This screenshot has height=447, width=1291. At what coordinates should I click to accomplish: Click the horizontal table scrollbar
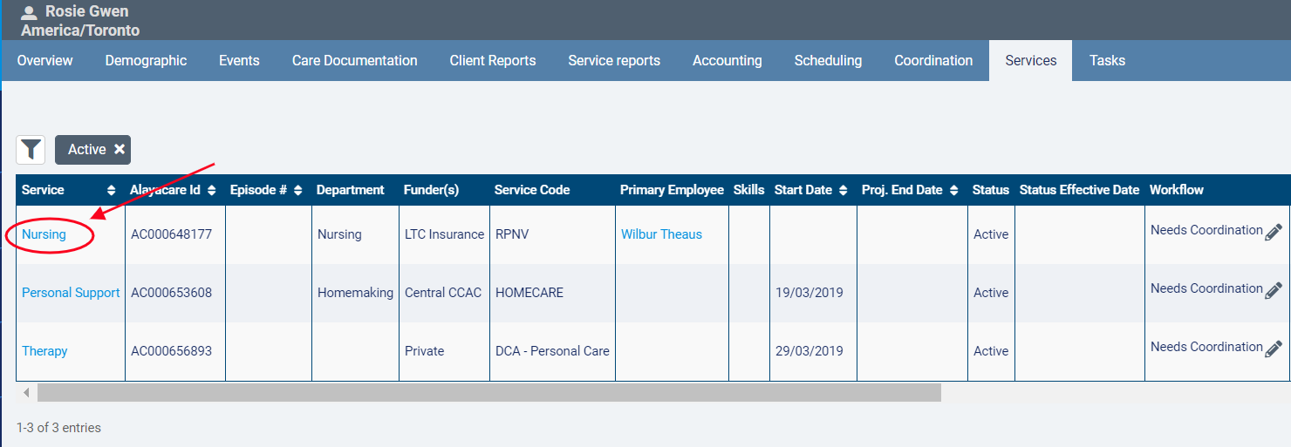click(488, 393)
